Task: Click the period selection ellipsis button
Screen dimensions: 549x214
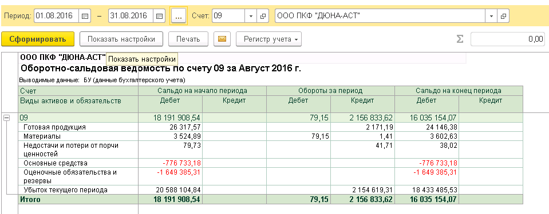Action: point(179,16)
